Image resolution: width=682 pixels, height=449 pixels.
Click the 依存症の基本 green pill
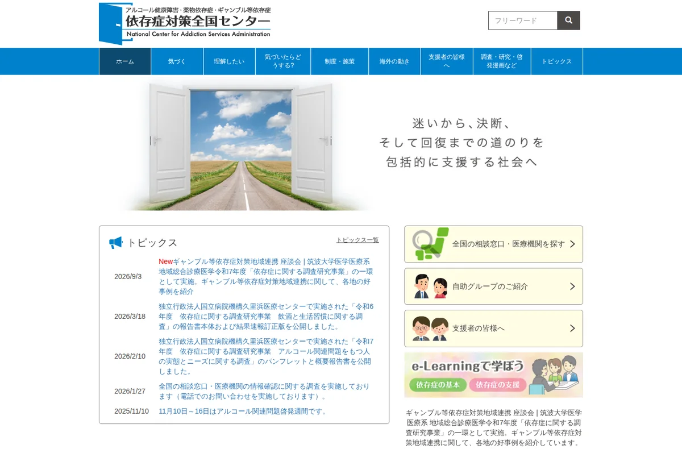[x=438, y=385]
